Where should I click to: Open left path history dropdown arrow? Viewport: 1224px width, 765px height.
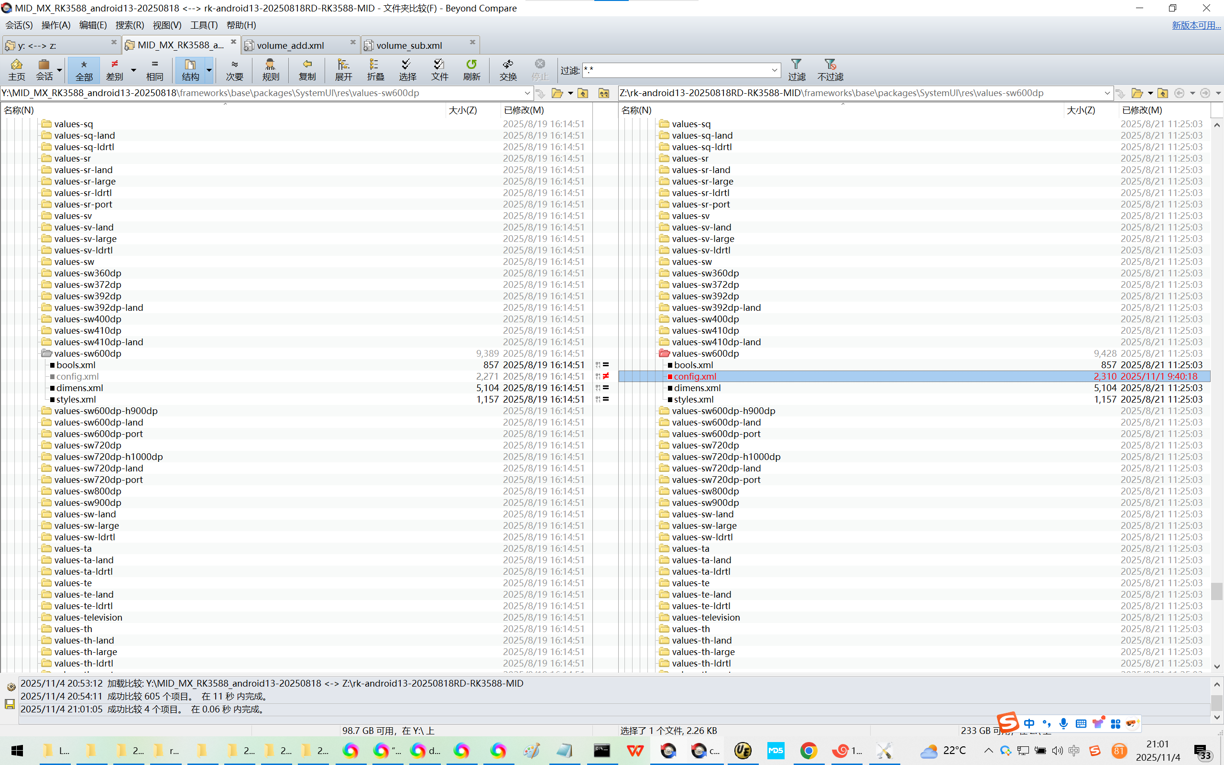coord(527,93)
